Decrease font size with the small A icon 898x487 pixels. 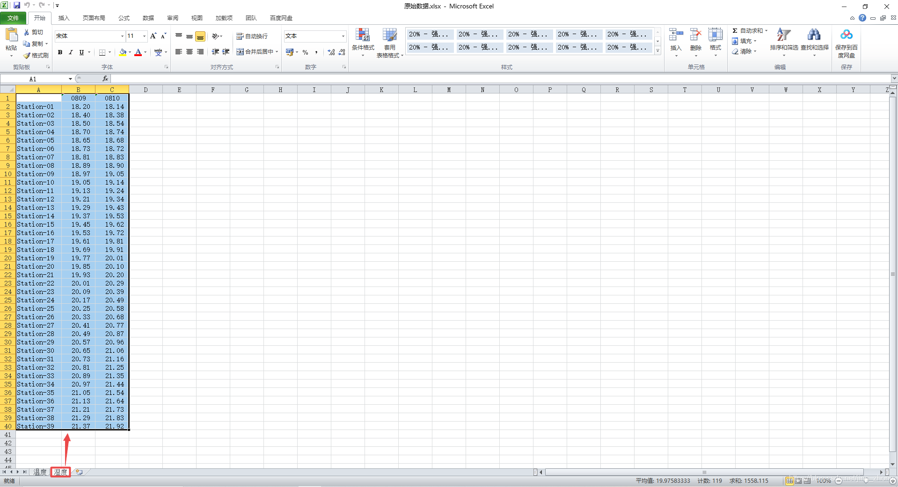point(163,36)
